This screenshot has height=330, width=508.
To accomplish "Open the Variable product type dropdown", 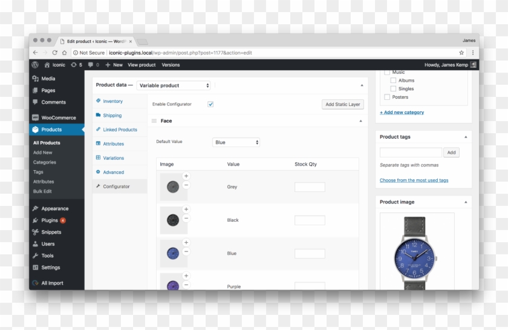I will (x=174, y=85).
